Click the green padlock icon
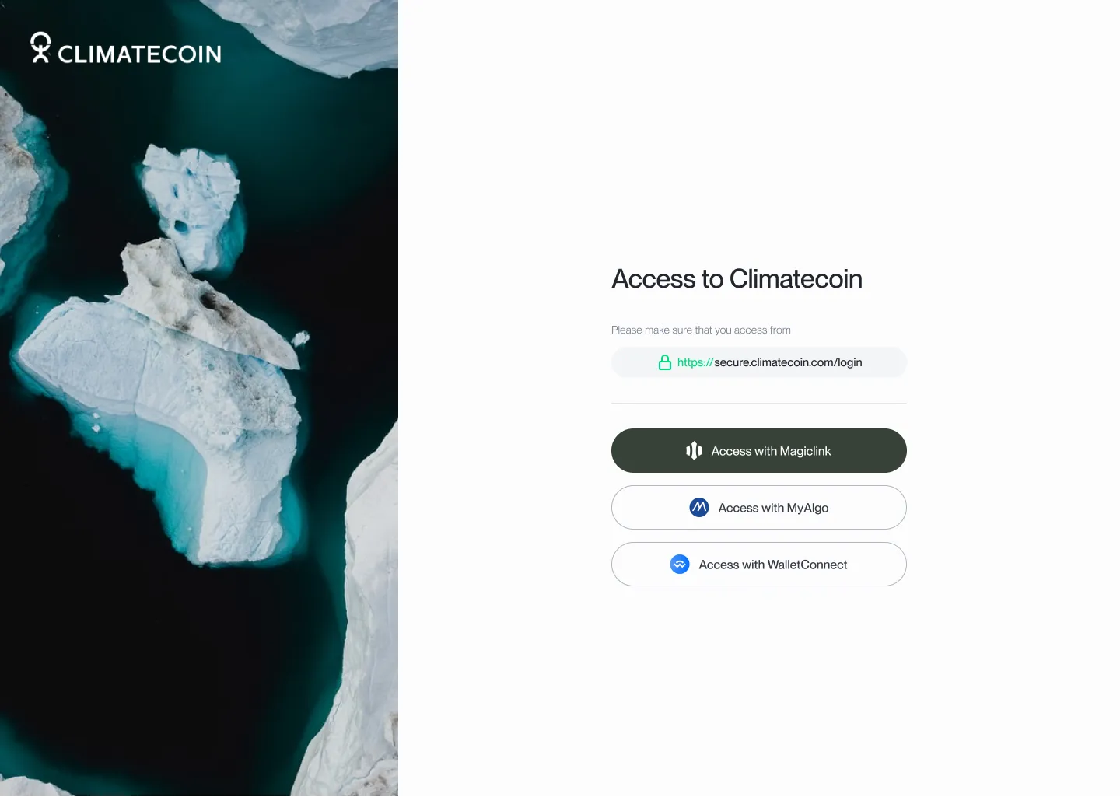 (x=665, y=362)
